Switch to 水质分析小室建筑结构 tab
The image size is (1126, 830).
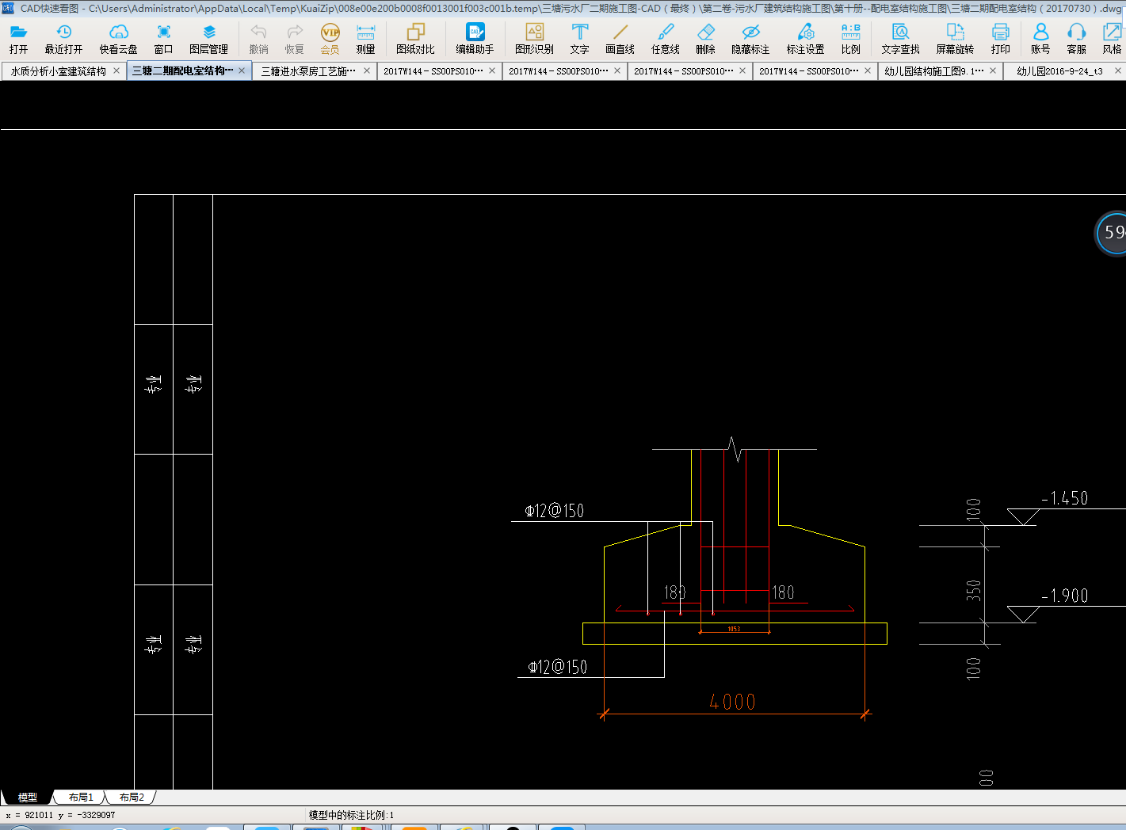[58, 71]
